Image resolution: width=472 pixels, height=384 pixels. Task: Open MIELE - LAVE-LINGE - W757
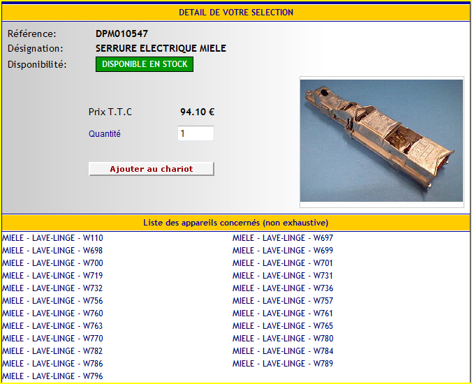(x=283, y=301)
